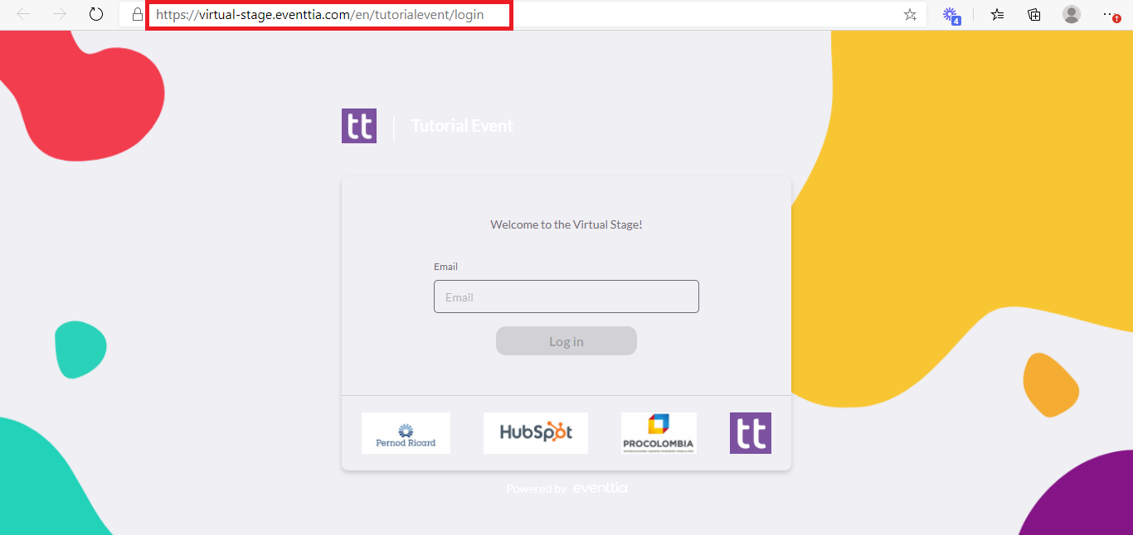Open the Procolombia sponsor logo

659,433
